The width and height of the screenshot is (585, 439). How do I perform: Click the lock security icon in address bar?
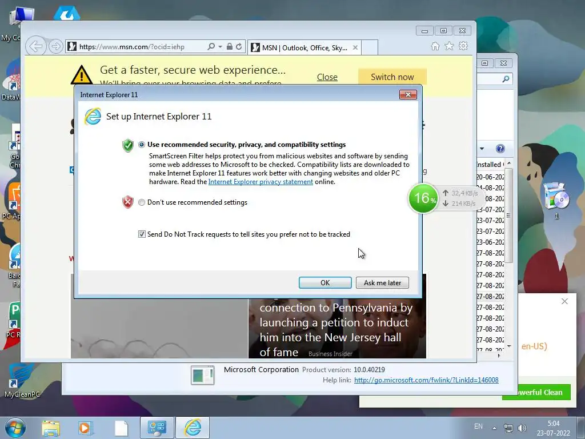coord(230,47)
